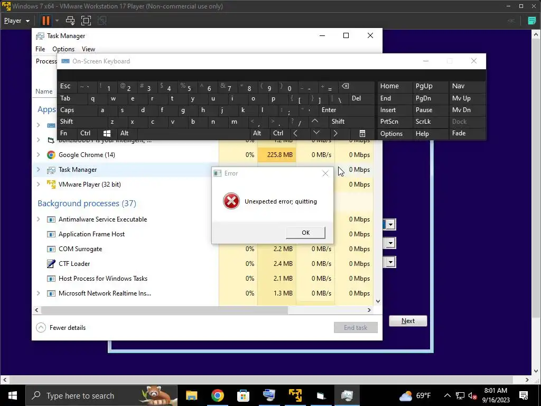
Task: Click Task Manager horizontal scrollbar
Action: (x=164, y=310)
